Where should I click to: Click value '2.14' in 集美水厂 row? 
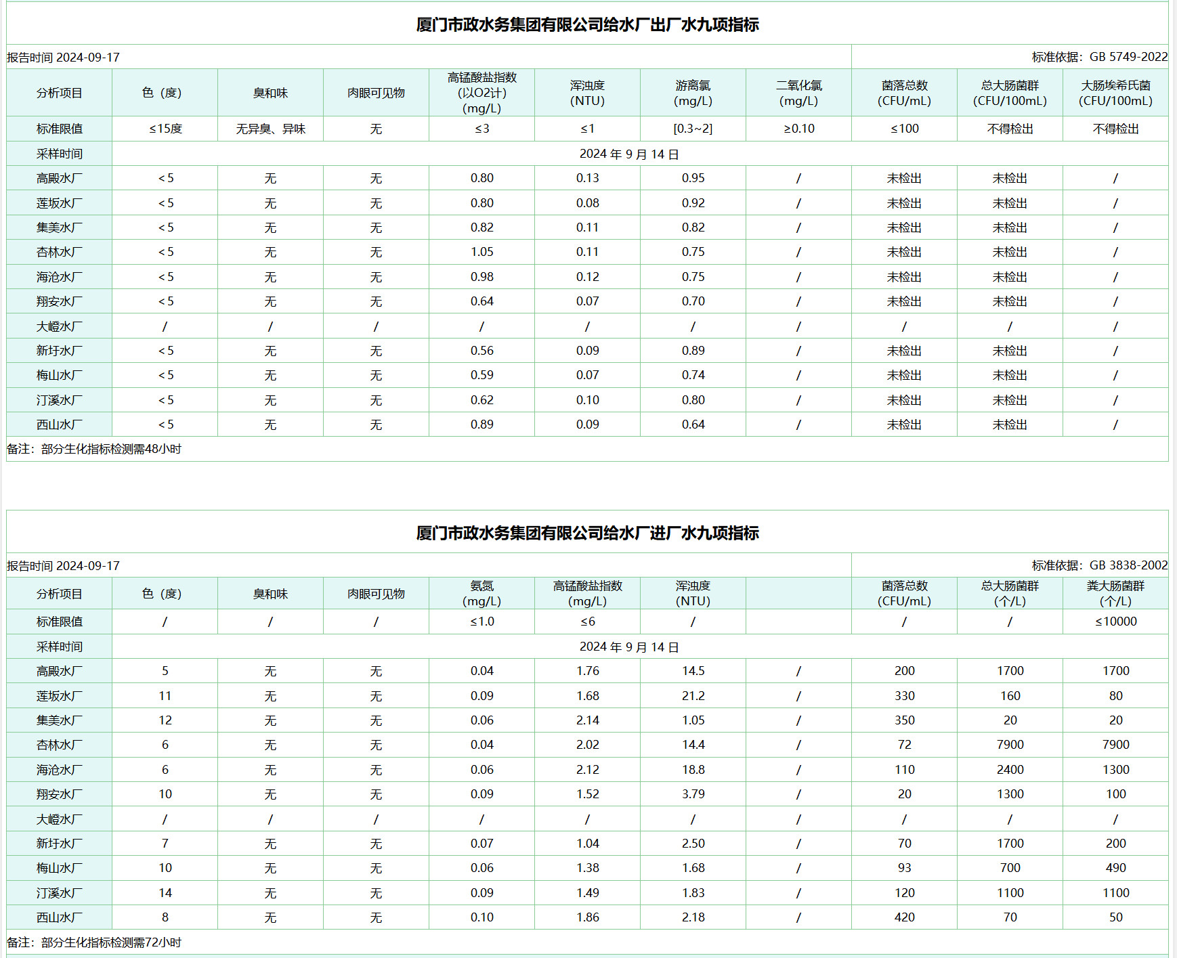coord(587,720)
